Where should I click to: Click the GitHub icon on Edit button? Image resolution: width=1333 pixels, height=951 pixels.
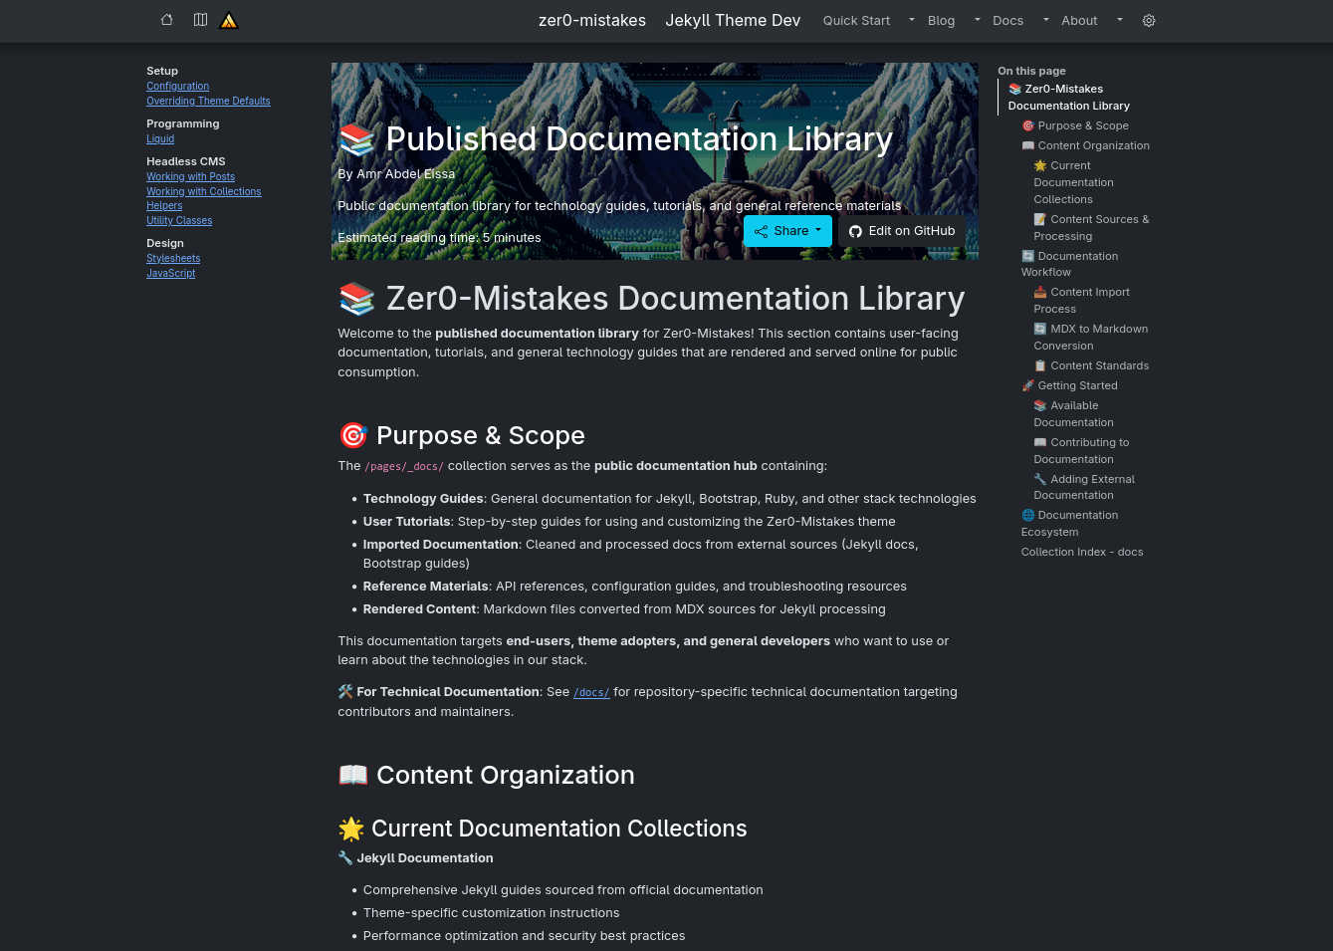coord(855,231)
